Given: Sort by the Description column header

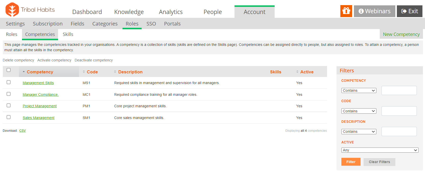Looking at the screenshot, I should coord(130,72).
